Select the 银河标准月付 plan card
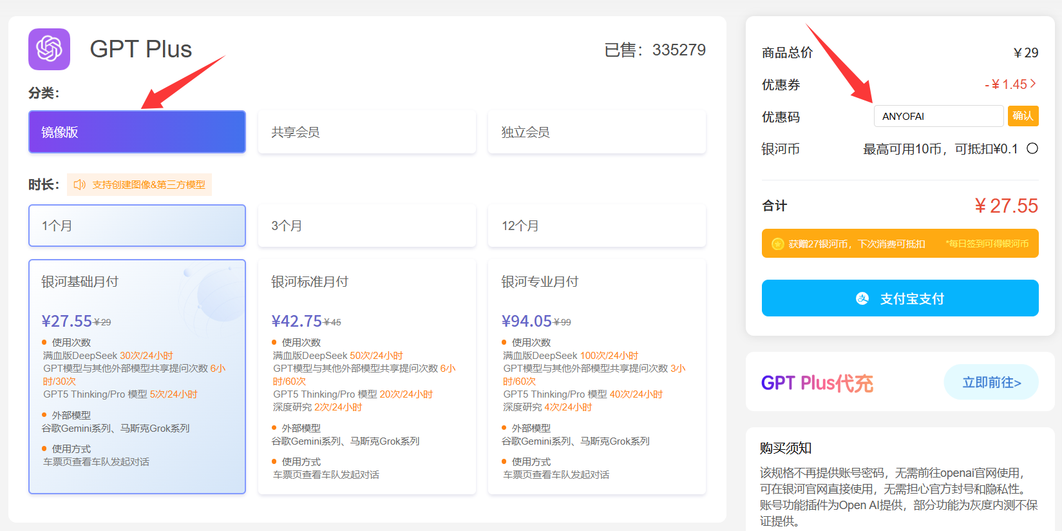 coord(367,377)
